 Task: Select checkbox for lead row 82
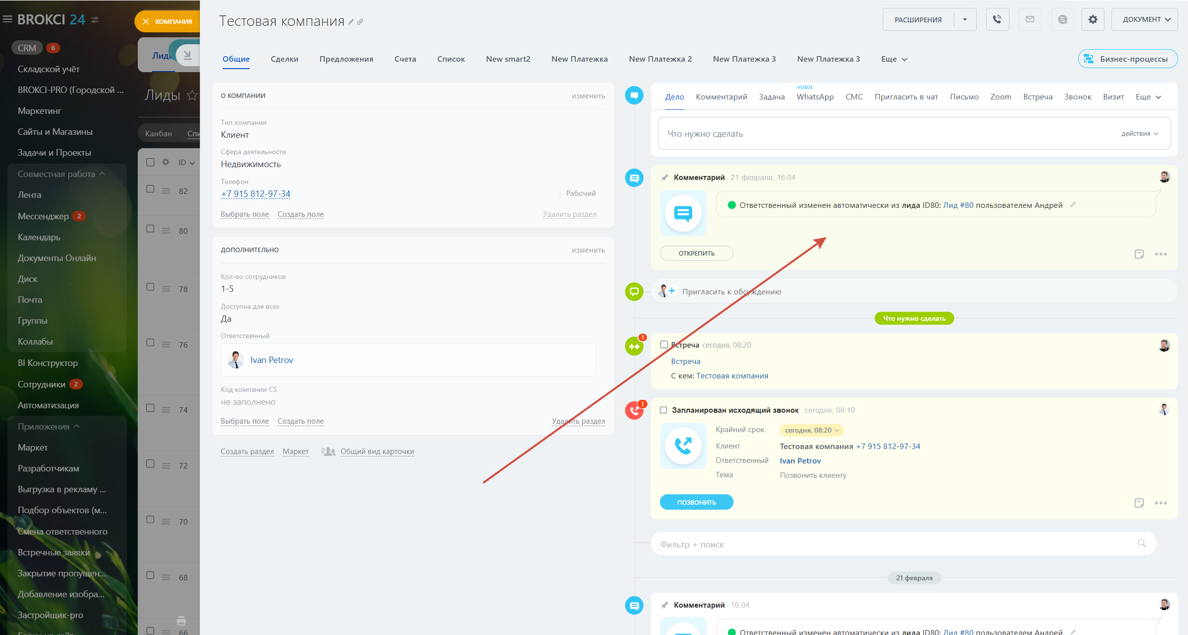pyautogui.click(x=150, y=189)
